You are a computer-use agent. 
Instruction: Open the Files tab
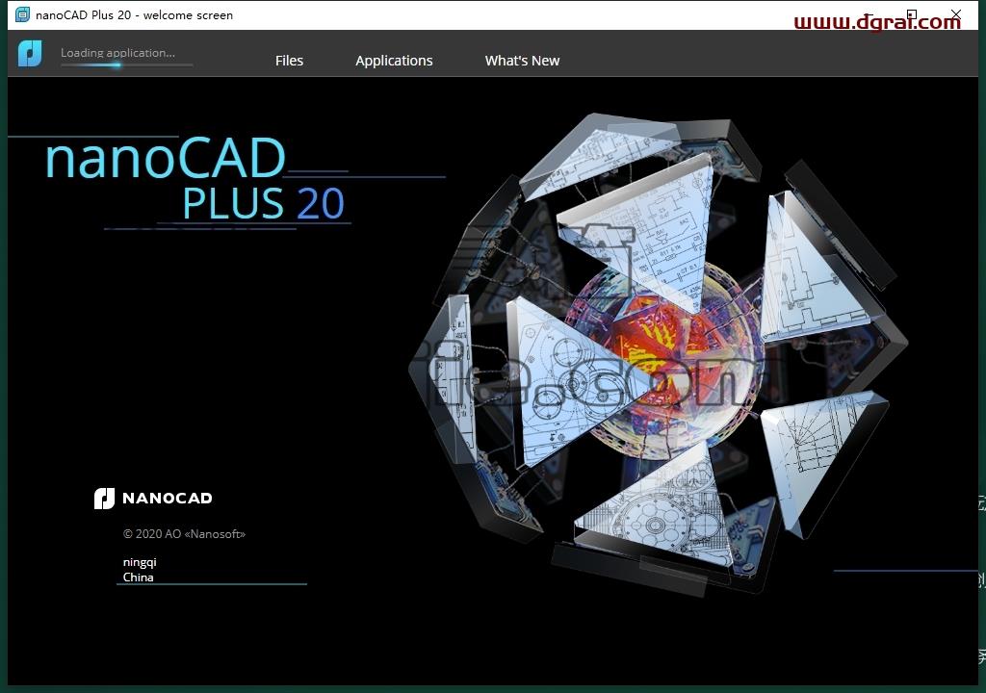click(289, 61)
